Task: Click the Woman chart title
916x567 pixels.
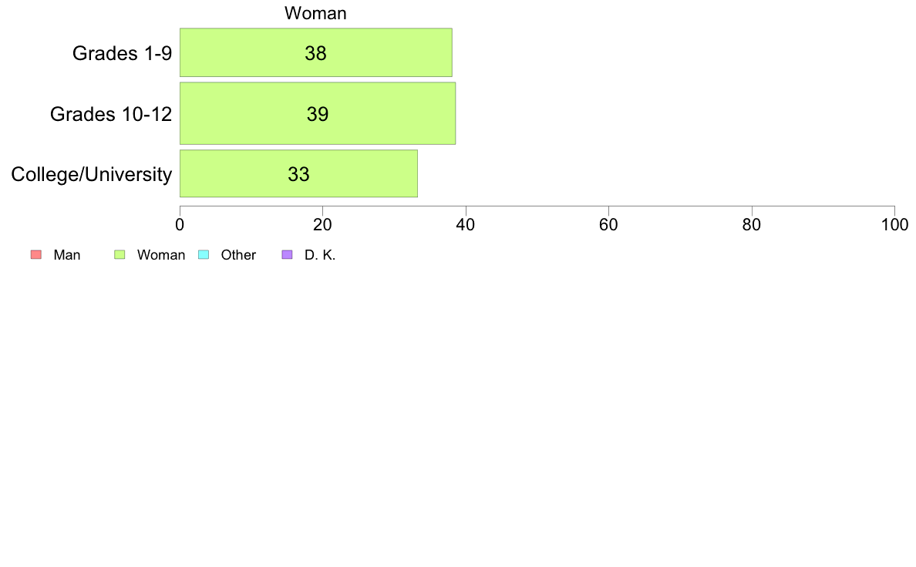Action: pos(315,13)
